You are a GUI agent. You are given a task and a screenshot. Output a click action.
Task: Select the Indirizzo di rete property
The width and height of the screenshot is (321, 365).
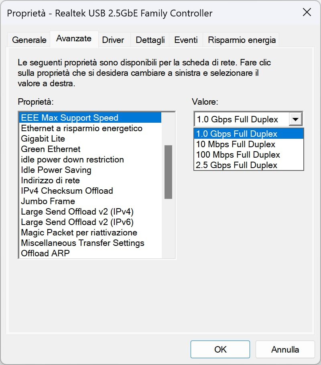click(x=90, y=180)
